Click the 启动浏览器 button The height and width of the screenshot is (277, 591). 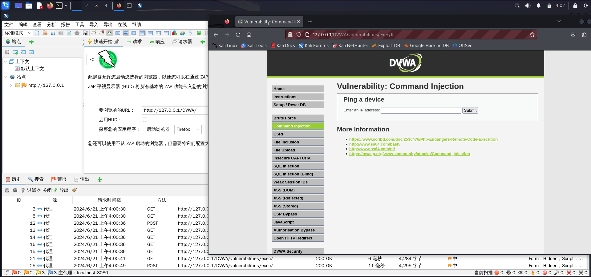158,129
